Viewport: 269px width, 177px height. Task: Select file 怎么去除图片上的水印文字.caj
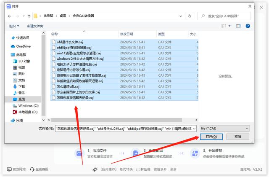pos(124,92)
